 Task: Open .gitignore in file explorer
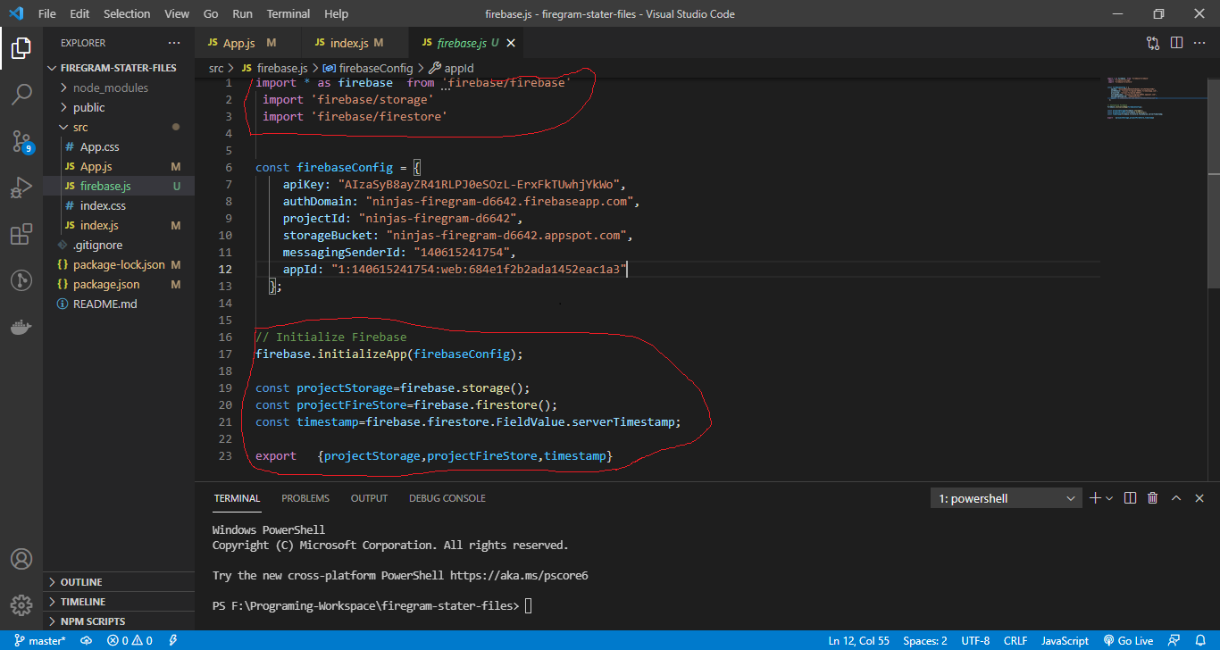(119, 245)
